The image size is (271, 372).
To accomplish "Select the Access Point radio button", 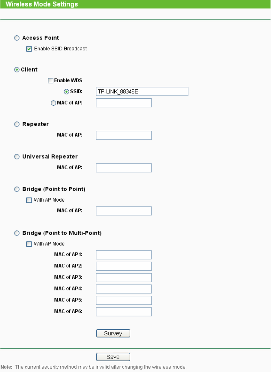I will click(17, 38).
